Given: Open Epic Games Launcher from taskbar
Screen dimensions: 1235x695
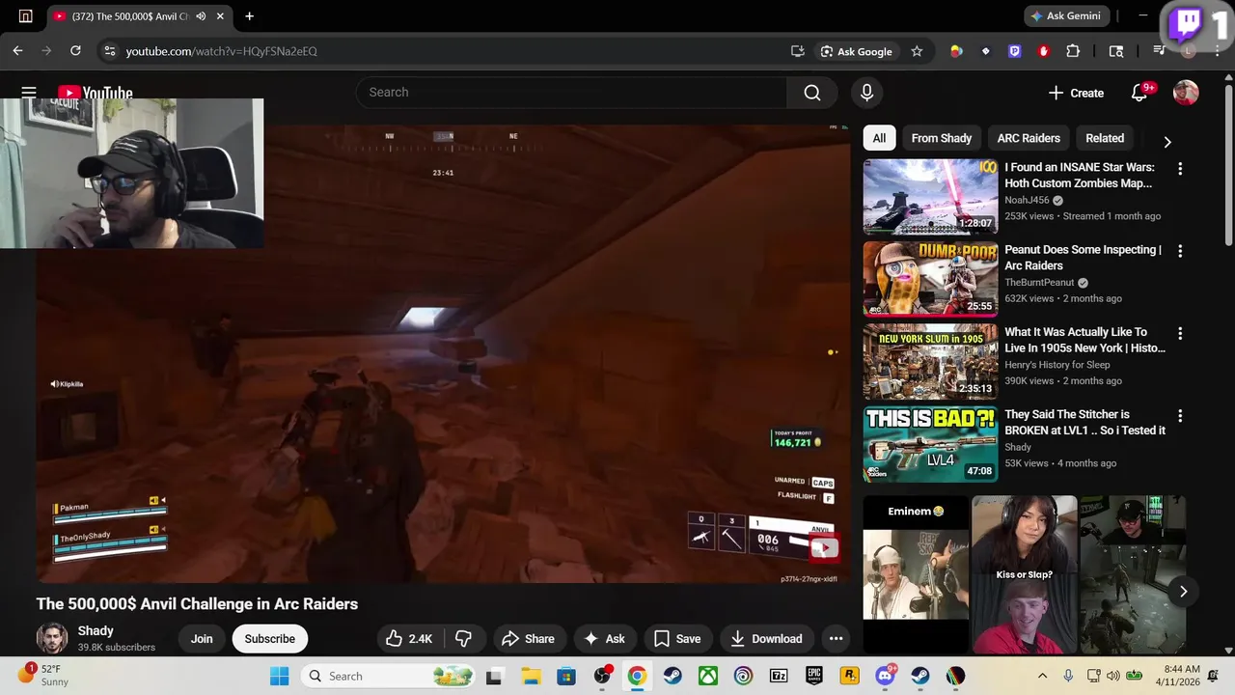Looking at the screenshot, I should 814,676.
